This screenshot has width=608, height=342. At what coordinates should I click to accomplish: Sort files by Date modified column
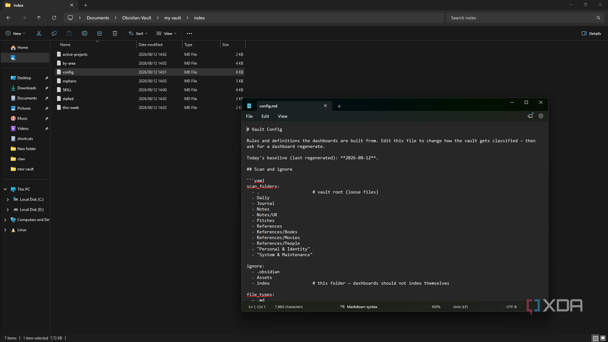pyautogui.click(x=159, y=45)
